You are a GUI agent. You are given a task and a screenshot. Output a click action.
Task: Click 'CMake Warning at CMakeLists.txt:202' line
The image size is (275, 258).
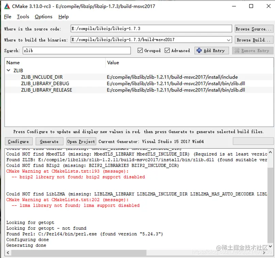67,200
